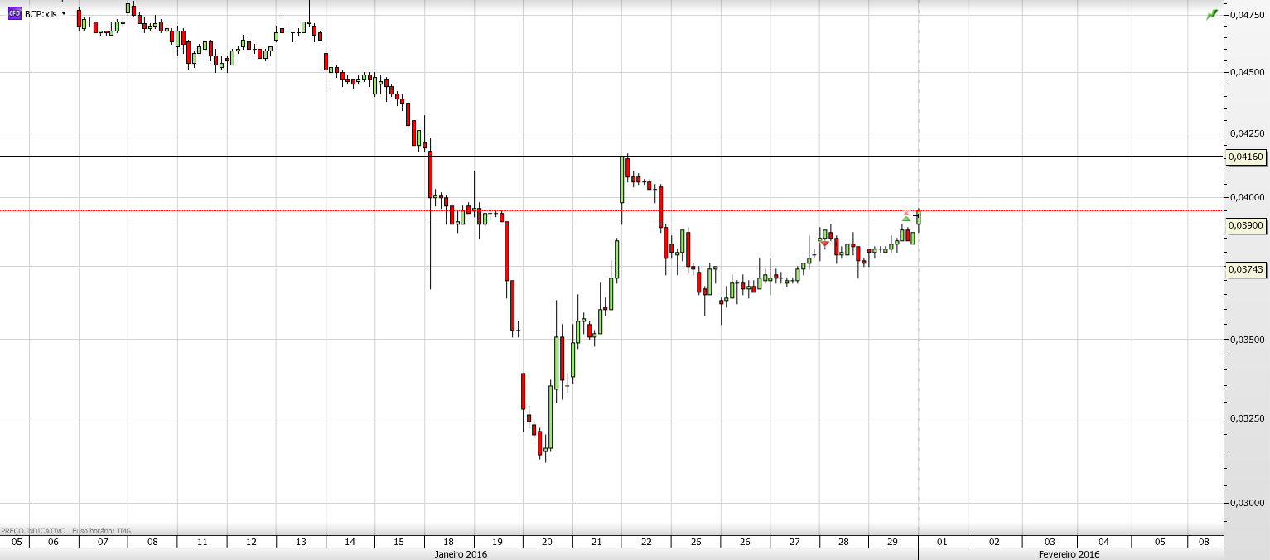Click date 18 on the time axis
The width and height of the screenshot is (1270, 560).
coord(449,542)
